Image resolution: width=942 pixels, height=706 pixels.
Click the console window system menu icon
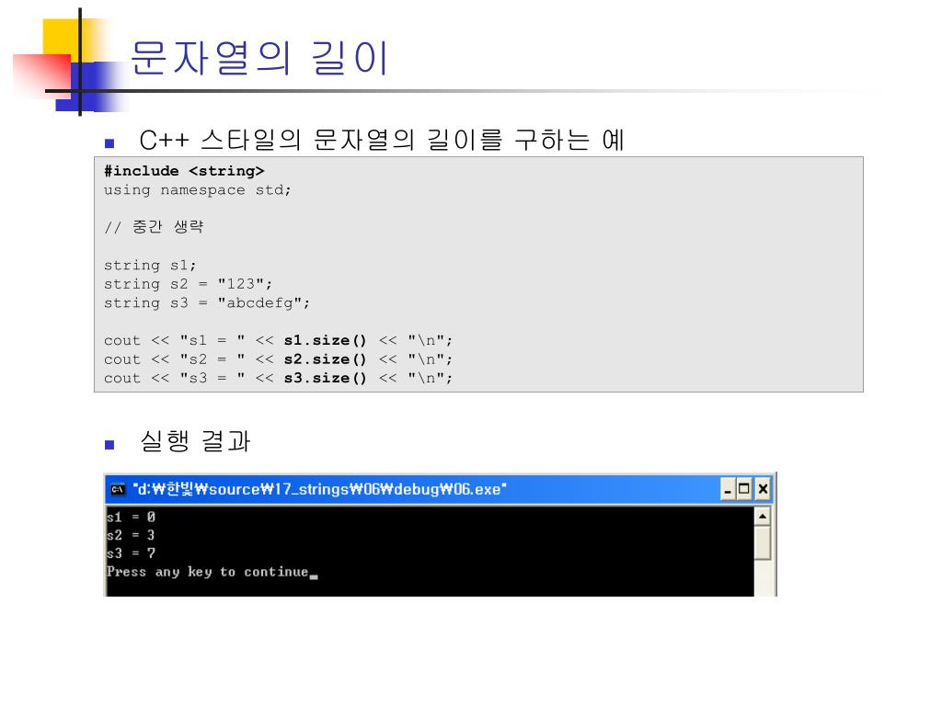pyautogui.click(x=118, y=490)
